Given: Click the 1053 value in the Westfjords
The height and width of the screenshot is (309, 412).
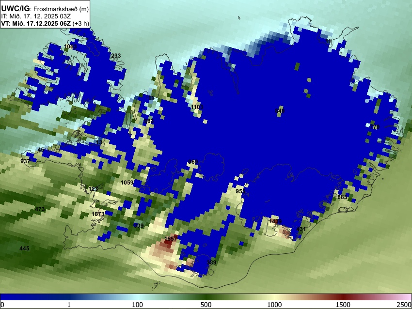Looking at the screenshot, I should pyautogui.click(x=70, y=46).
